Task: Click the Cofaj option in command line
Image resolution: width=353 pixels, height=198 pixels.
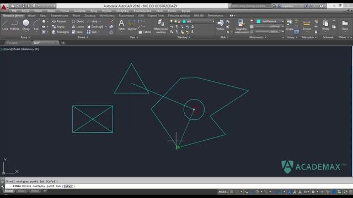Action: tap(68, 186)
